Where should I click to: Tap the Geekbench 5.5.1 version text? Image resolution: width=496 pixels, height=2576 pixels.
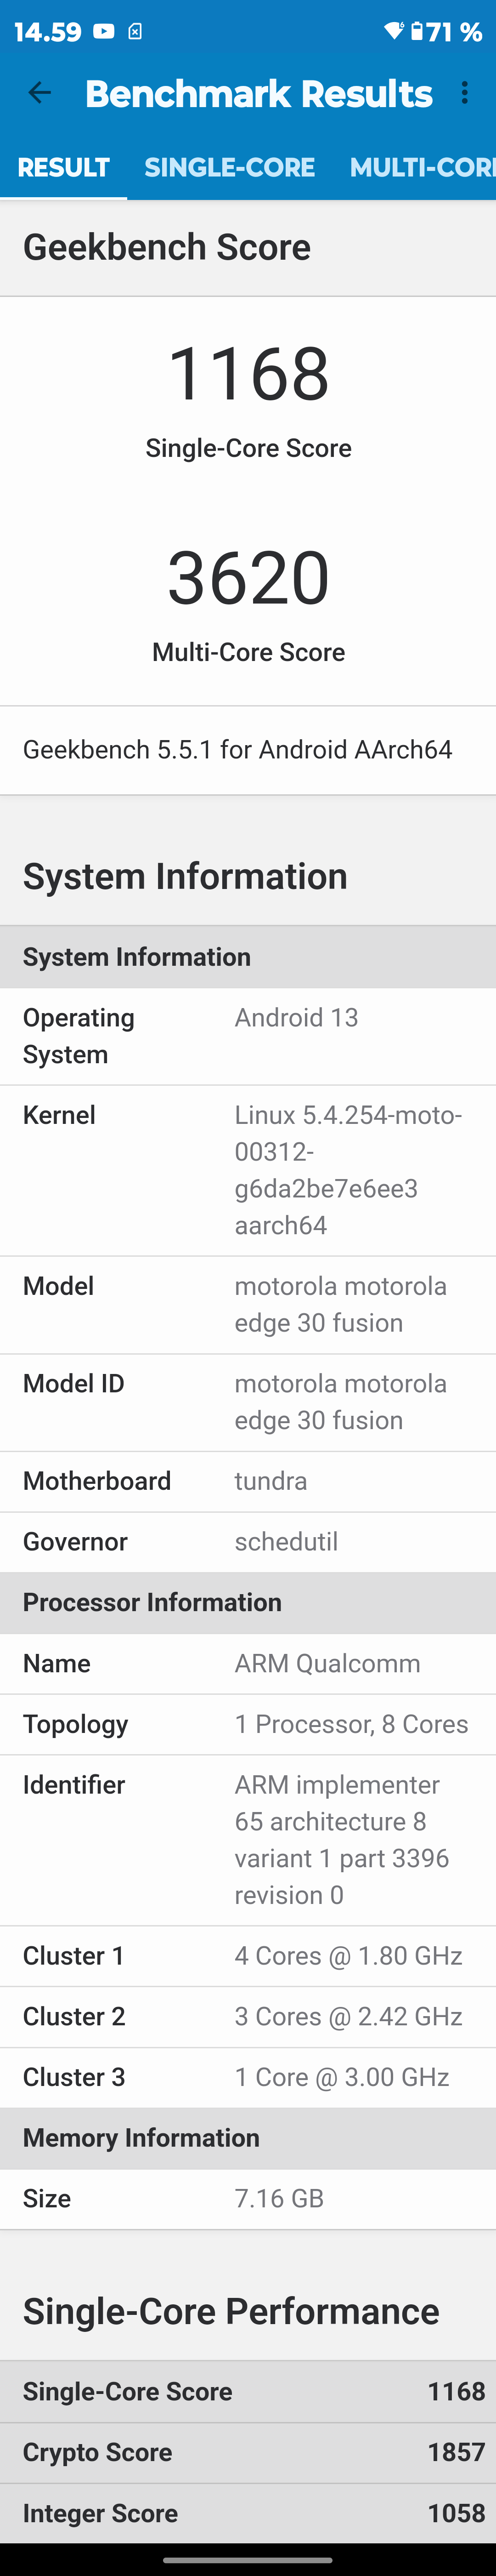tap(238, 750)
